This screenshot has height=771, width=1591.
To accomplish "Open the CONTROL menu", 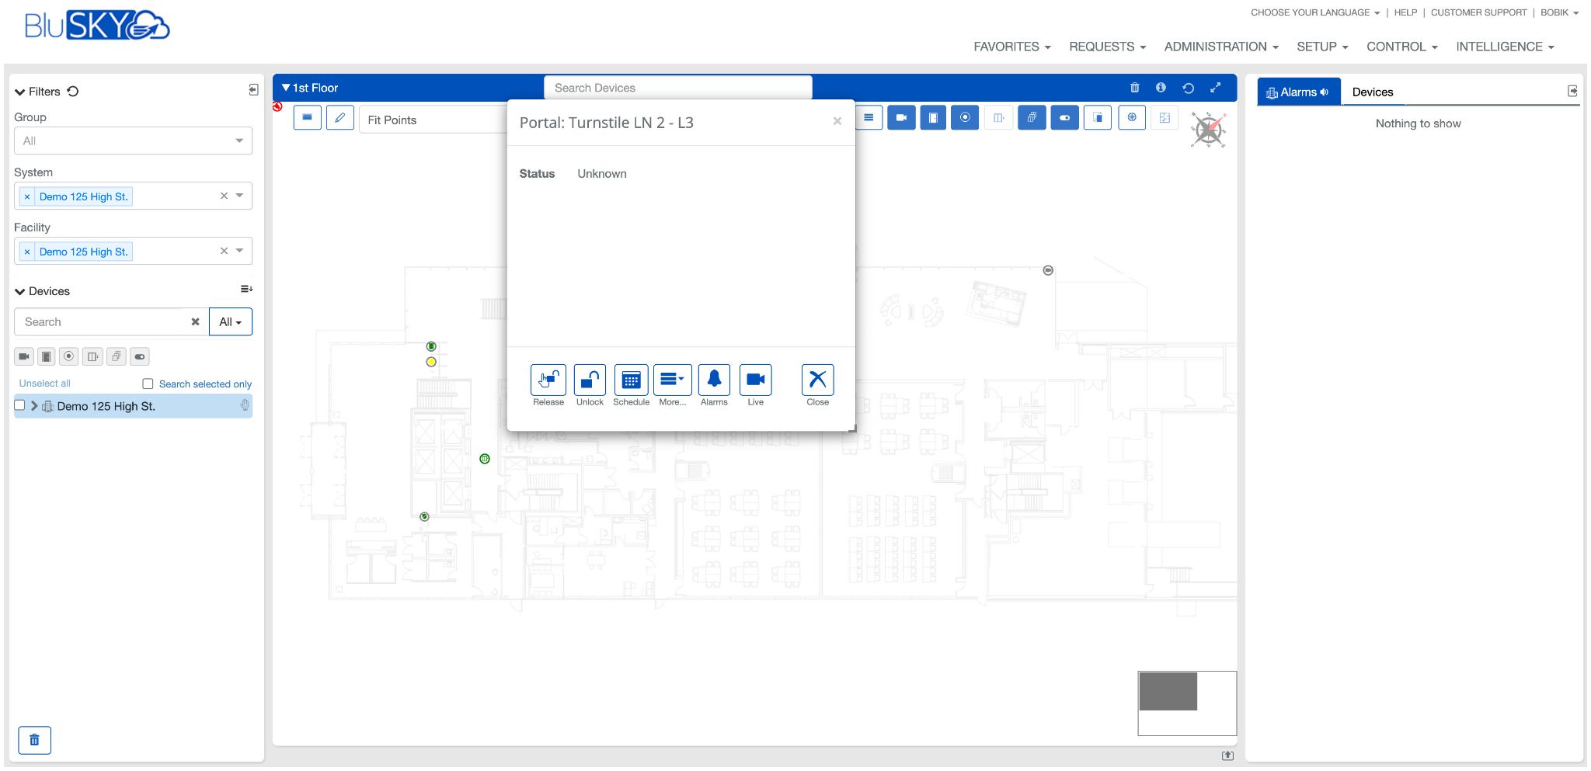I will 1401,47.
